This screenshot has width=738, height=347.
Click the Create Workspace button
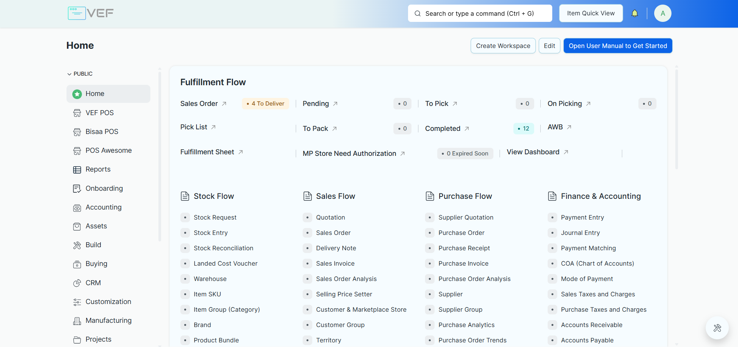(503, 46)
